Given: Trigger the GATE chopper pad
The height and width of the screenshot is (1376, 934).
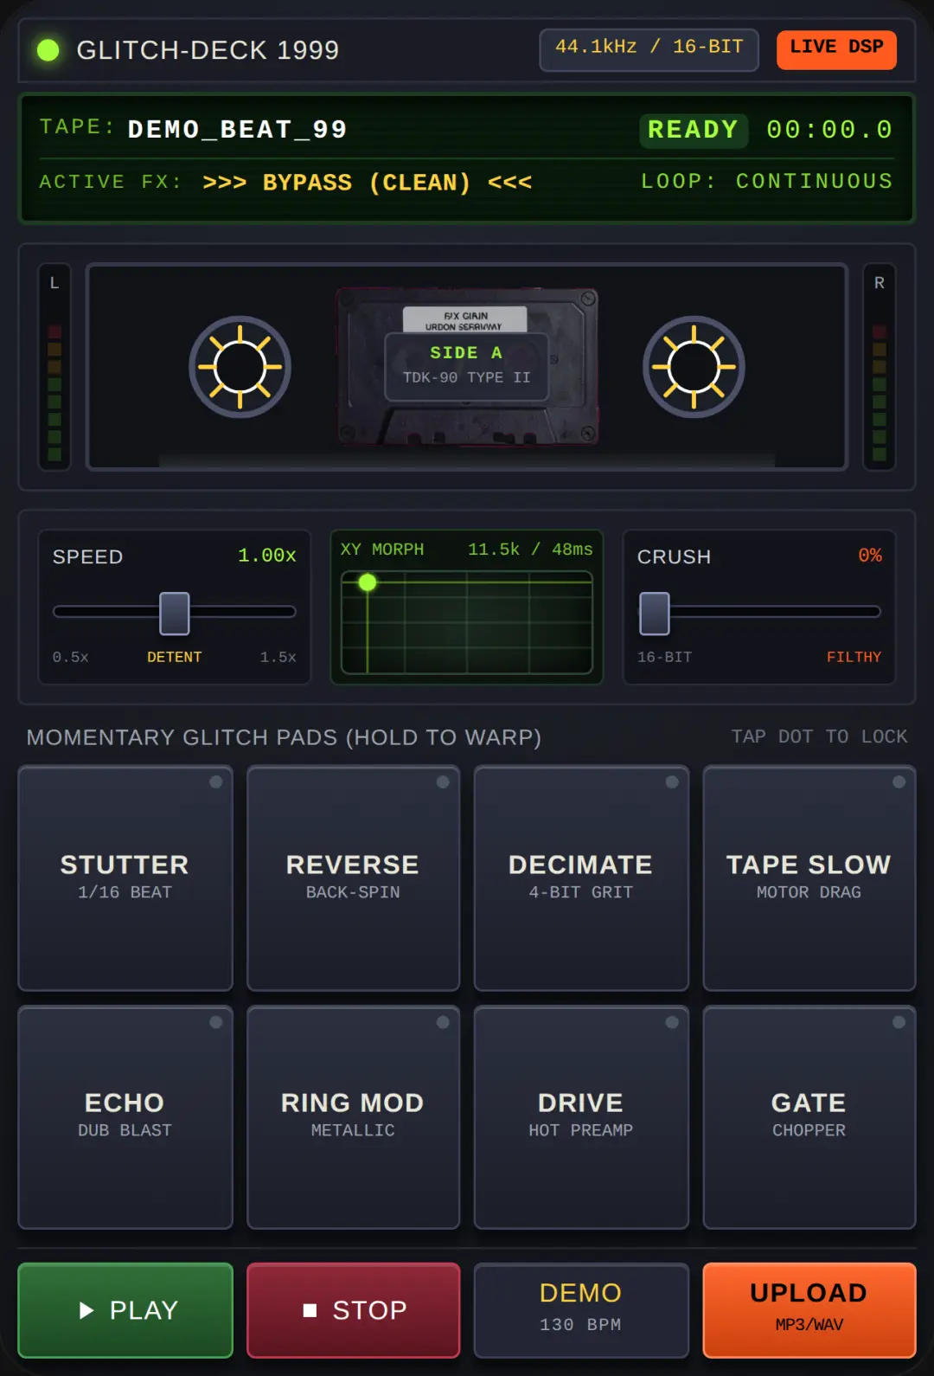Looking at the screenshot, I should (809, 1117).
